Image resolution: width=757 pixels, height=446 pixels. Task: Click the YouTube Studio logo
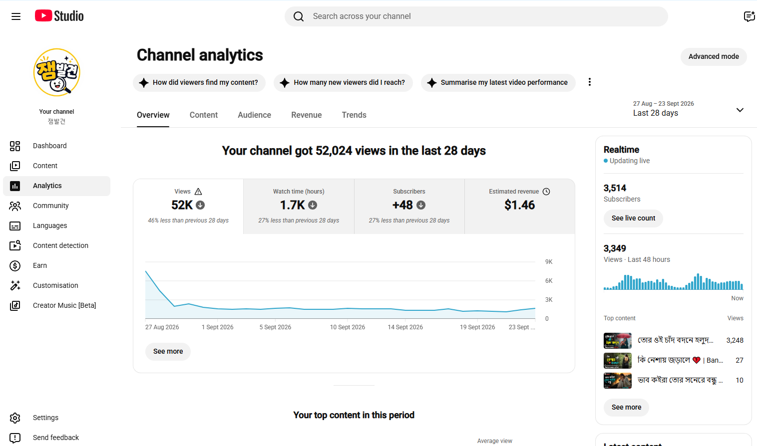click(x=59, y=16)
